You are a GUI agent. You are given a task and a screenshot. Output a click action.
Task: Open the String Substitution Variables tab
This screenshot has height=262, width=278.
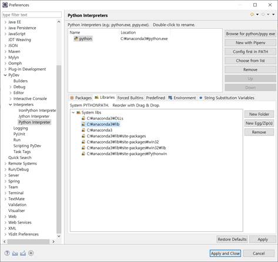(x=227, y=98)
